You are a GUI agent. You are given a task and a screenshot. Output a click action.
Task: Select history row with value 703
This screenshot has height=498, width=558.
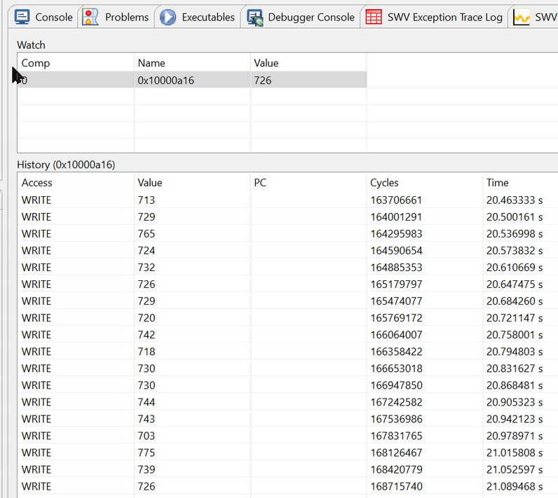click(287, 436)
